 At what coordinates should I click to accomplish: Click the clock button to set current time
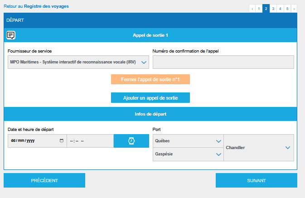(x=131, y=141)
